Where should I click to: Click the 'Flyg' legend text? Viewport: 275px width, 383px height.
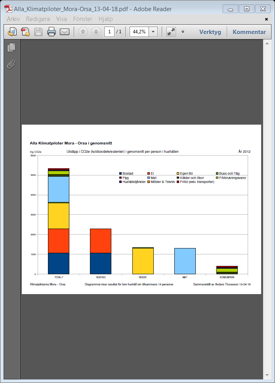pyautogui.click(x=126, y=178)
